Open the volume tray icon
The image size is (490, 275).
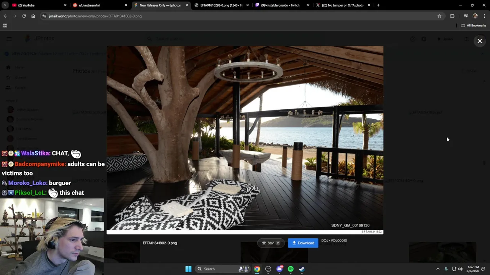pos(460,269)
